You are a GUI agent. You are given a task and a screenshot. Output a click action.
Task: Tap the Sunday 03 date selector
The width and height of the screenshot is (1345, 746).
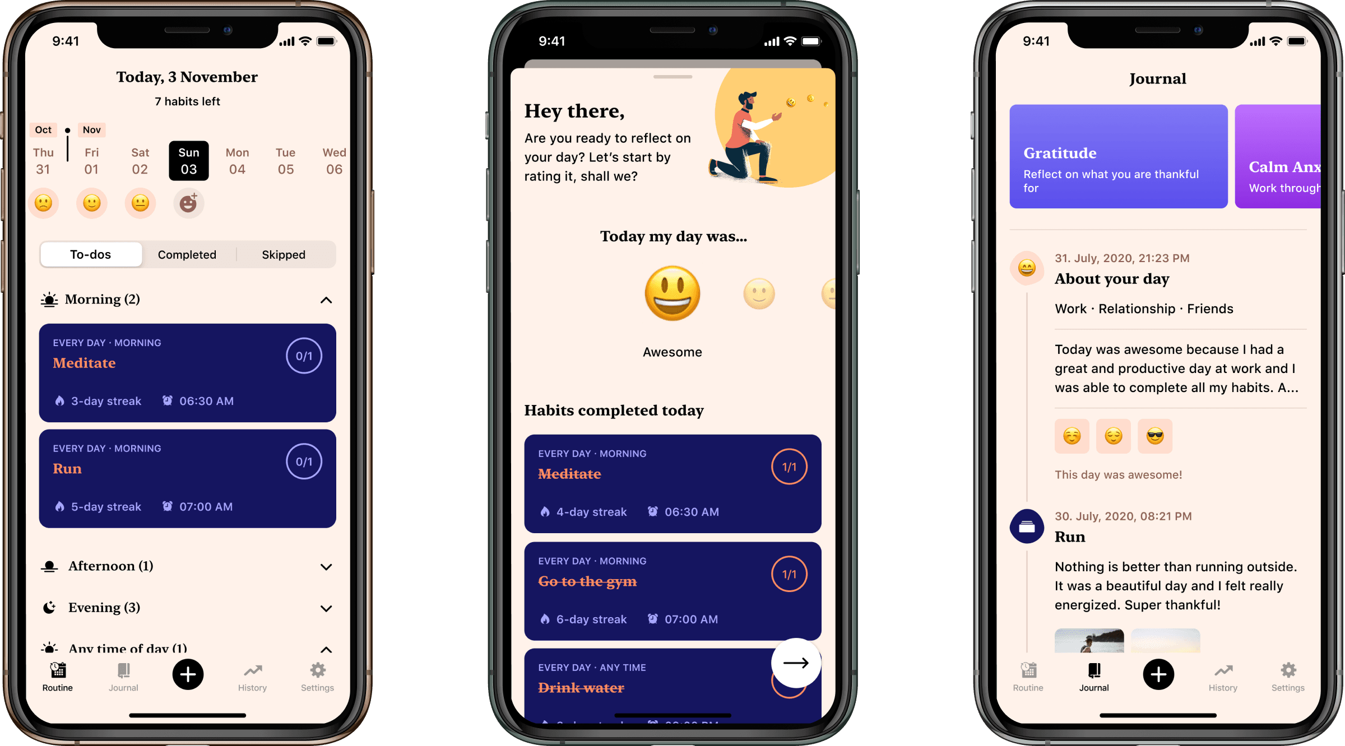(x=188, y=158)
